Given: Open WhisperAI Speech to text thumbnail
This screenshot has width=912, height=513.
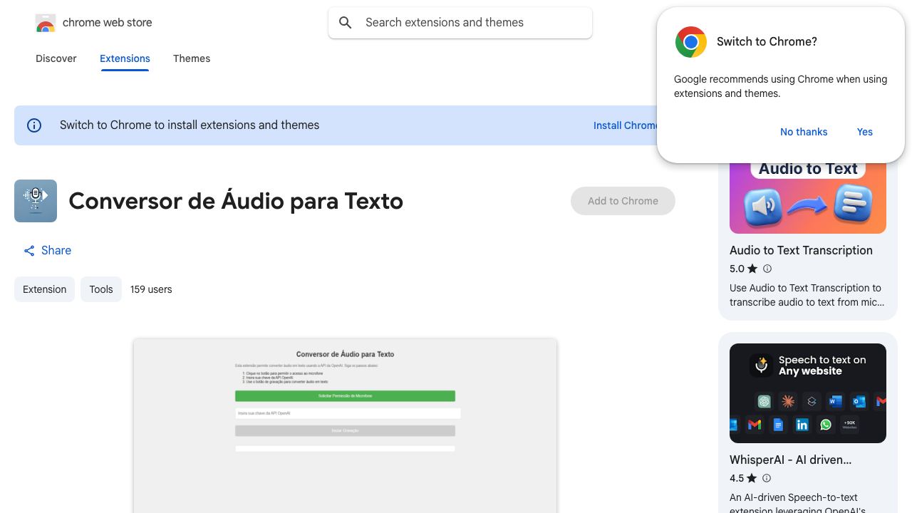Looking at the screenshot, I should coord(808,393).
